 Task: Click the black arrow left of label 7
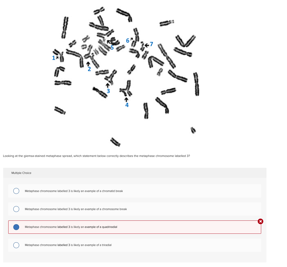[x=147, y=45]
